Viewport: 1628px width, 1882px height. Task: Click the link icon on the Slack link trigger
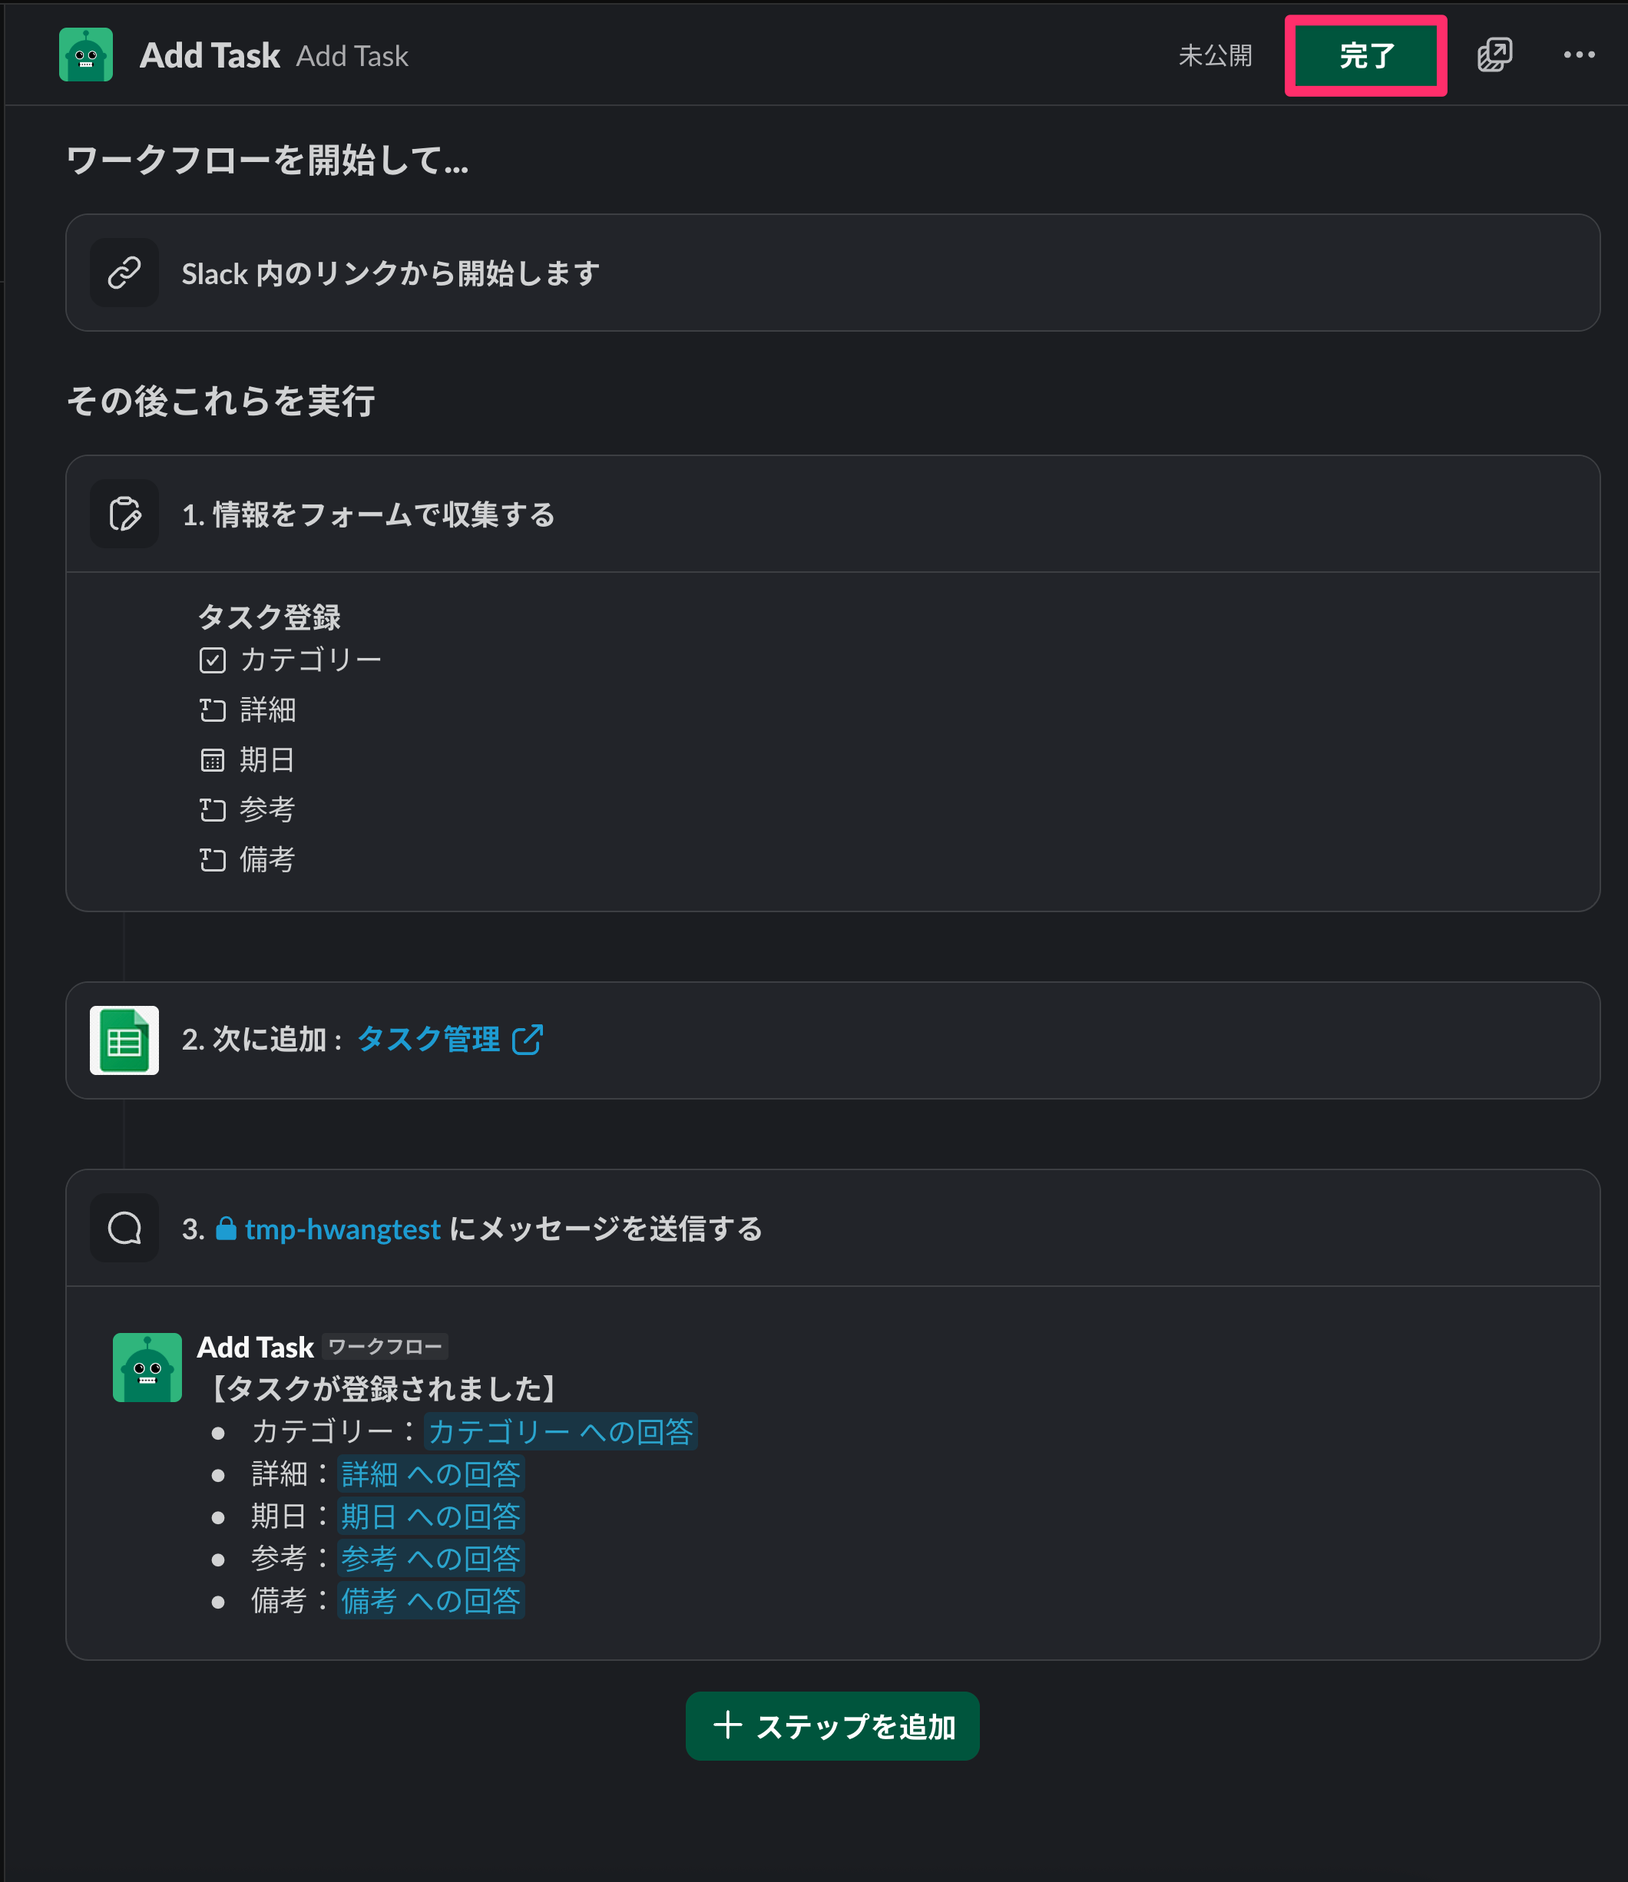(x=124, y=272)
